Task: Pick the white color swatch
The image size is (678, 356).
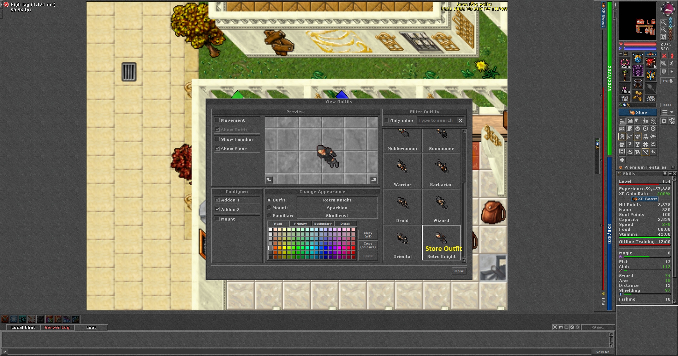Action: [270, 230]
